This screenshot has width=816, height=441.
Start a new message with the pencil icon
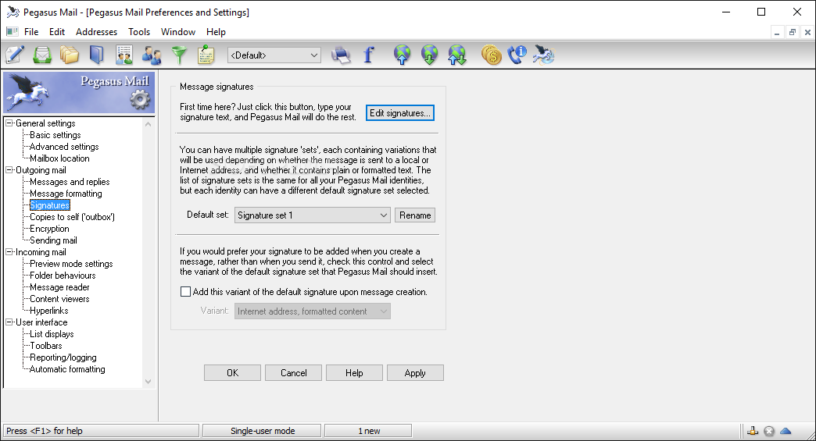[x=15, y=55]
